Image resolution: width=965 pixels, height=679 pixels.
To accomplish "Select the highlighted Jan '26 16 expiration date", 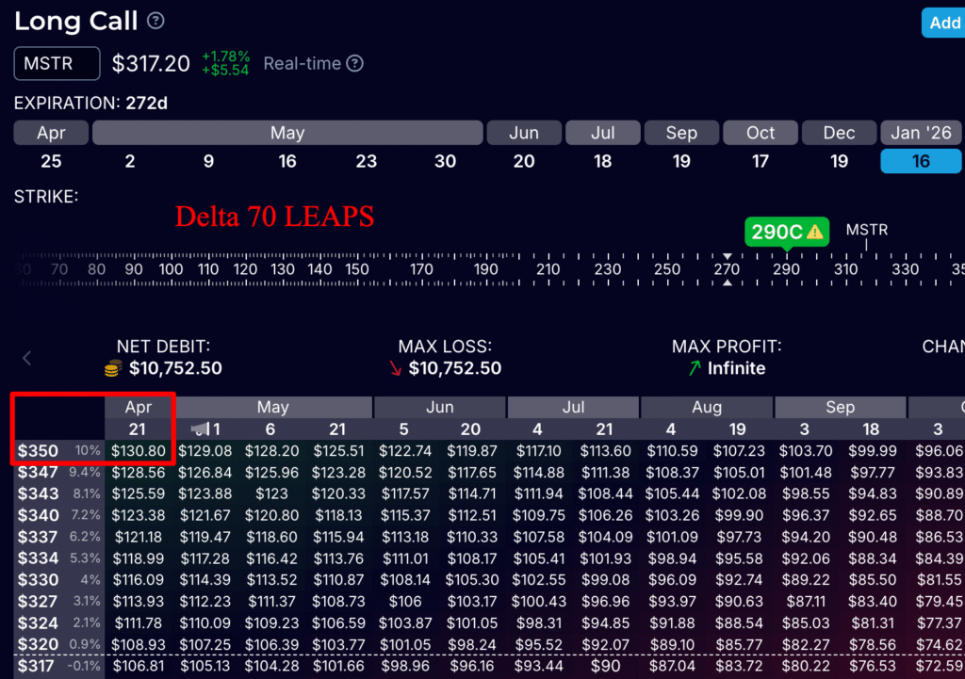I will tap(921, 161).
